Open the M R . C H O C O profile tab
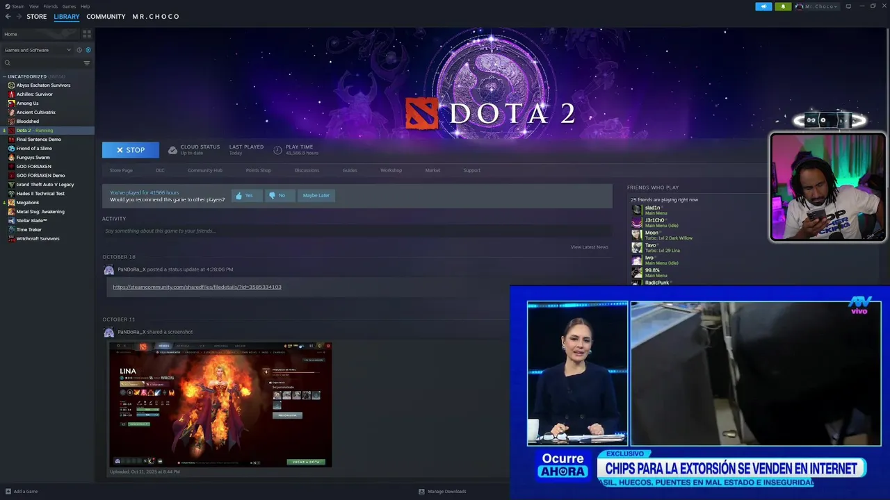Image resolution: width=890 pixels, height=500 pixels. pos(156,17)
